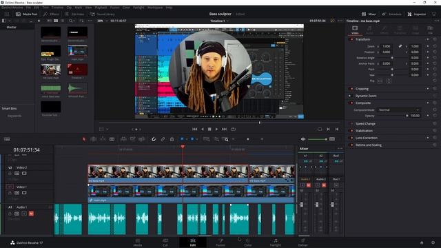Toggle the Loop playback icon
Screen dimensions: 441x248
[x=233, y=129]
